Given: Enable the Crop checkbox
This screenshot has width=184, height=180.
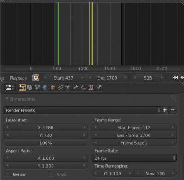Looking at the screenshot, I should coord(51,174).
